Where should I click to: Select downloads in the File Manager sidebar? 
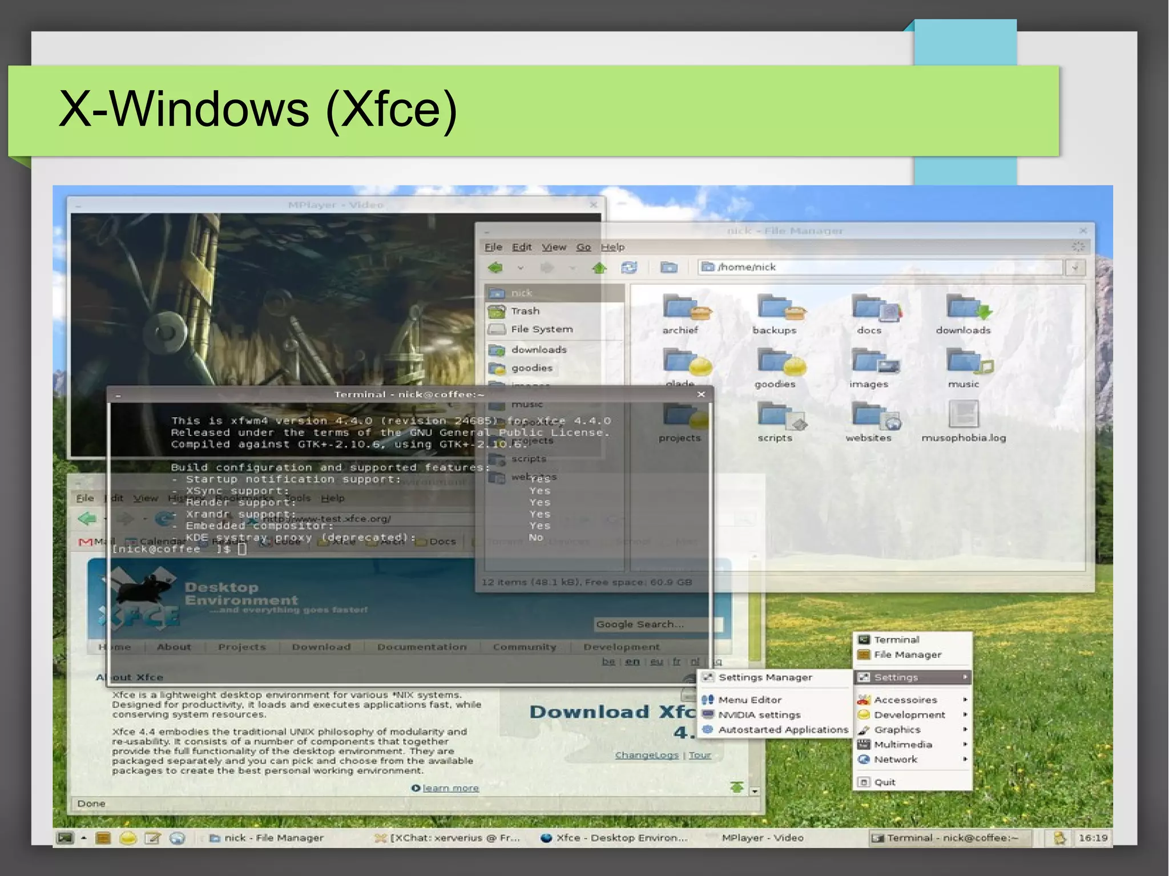click(554, 350)
